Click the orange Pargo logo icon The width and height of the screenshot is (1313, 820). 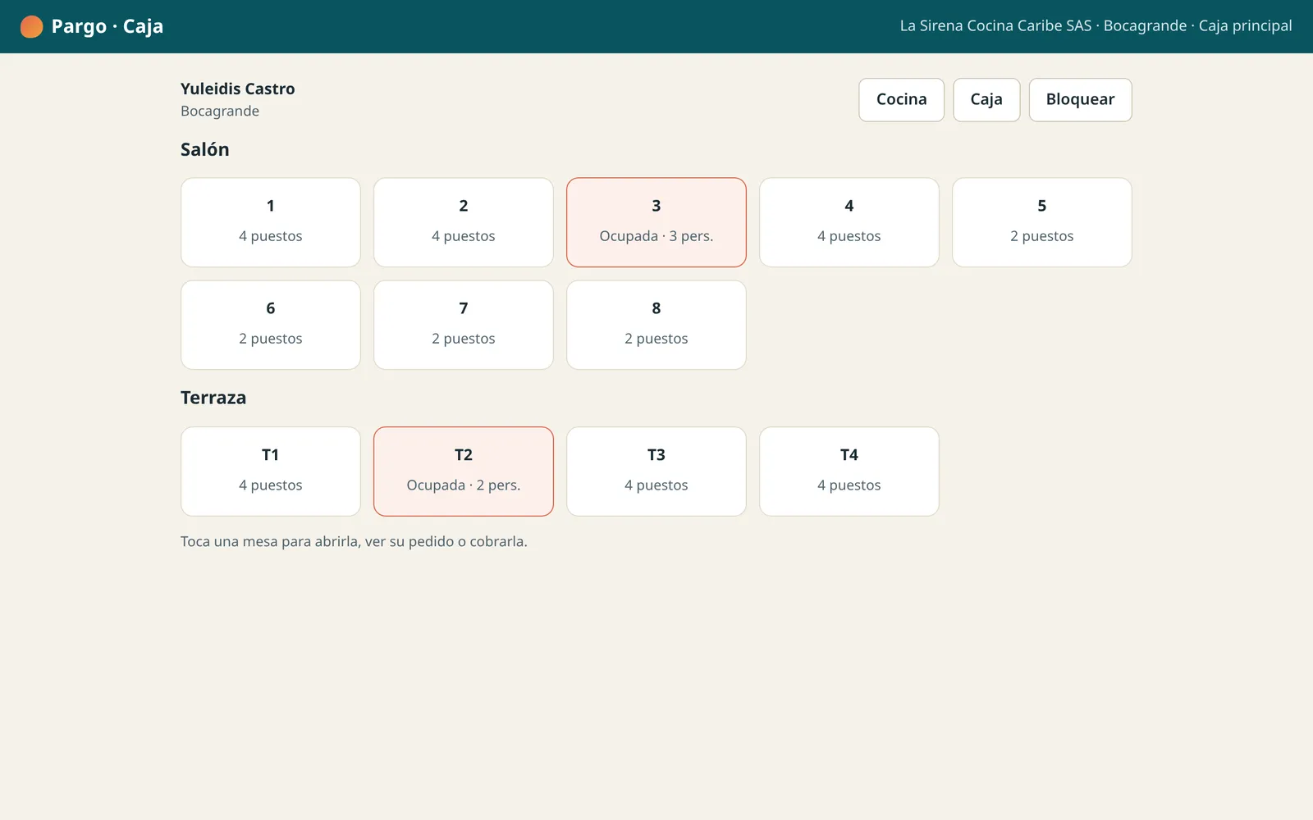[31, 26]
